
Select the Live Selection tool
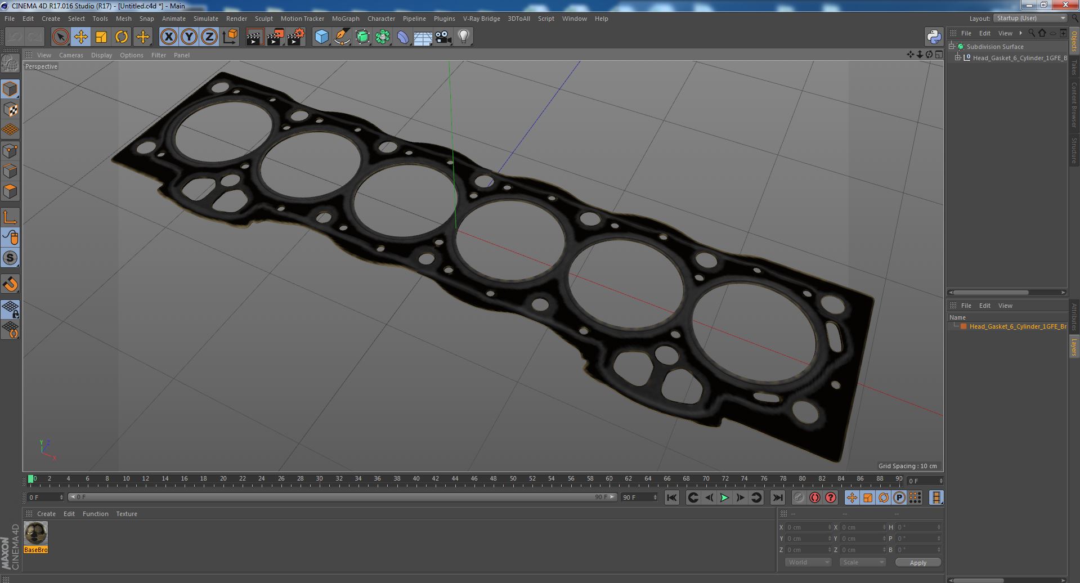[60, 37]
